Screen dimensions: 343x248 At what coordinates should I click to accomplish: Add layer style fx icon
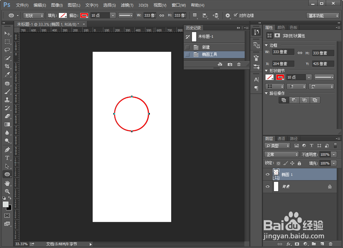289,244
